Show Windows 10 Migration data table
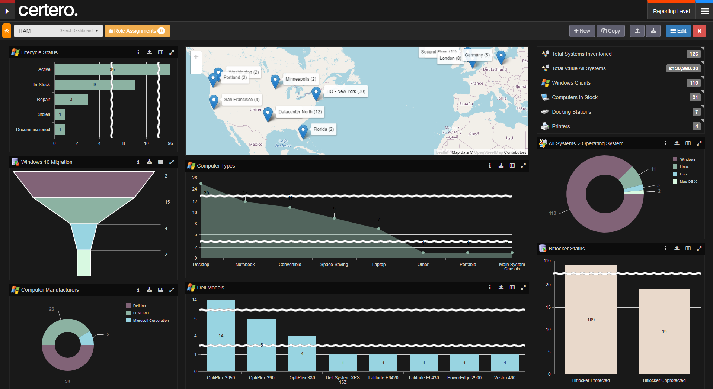Screen dimensions: 713x389 tap(160, 162)
